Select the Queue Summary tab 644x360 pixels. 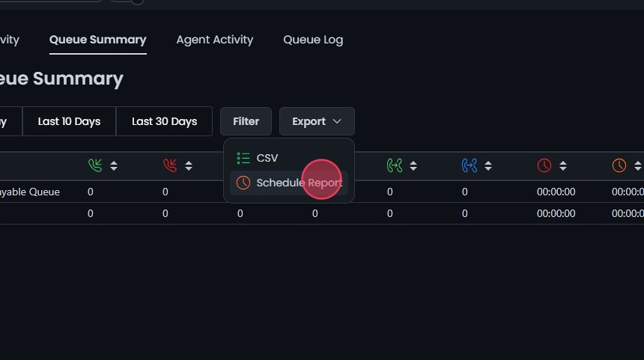[x=98, y=40]
